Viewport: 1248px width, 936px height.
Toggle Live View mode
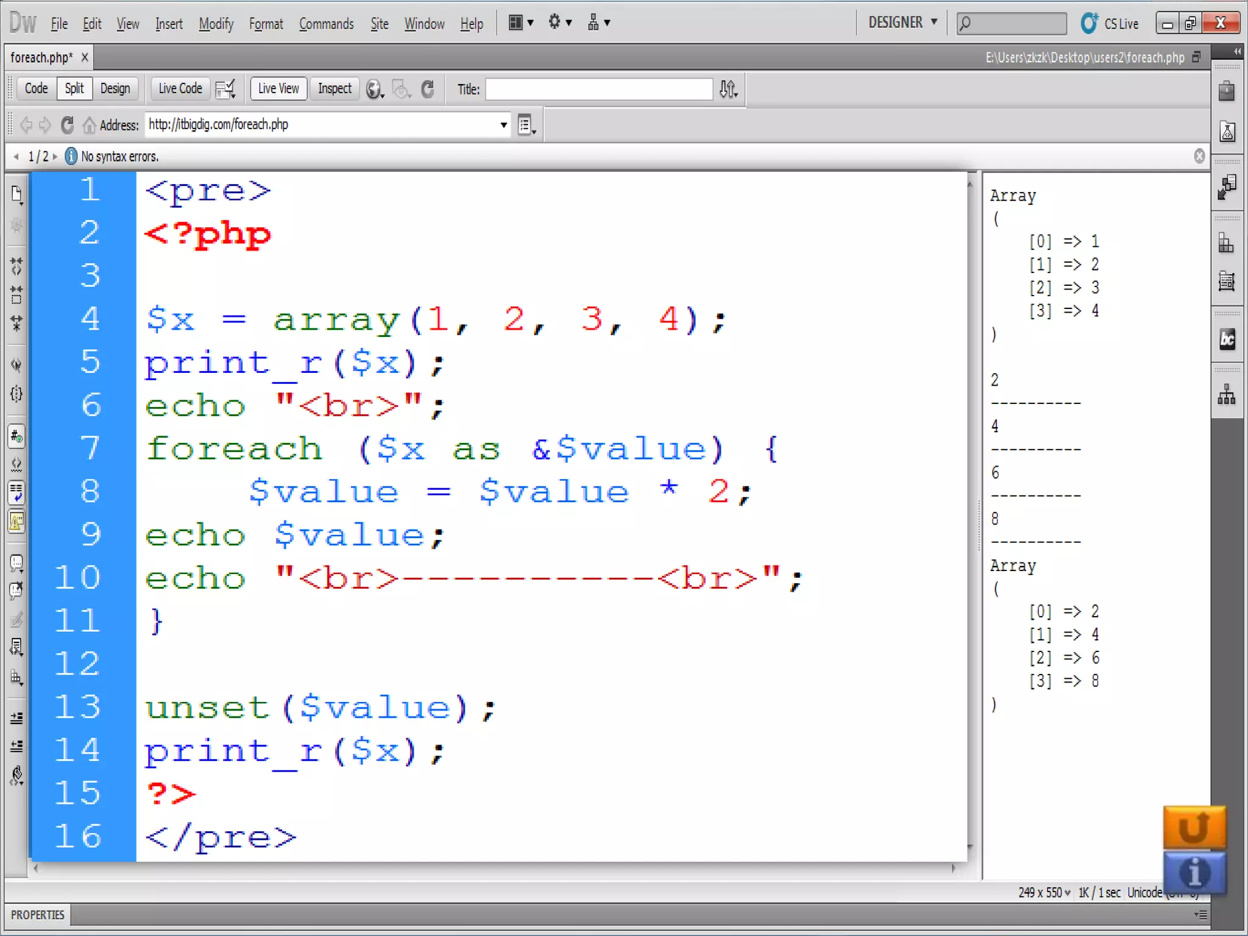[x=278, y=89]
